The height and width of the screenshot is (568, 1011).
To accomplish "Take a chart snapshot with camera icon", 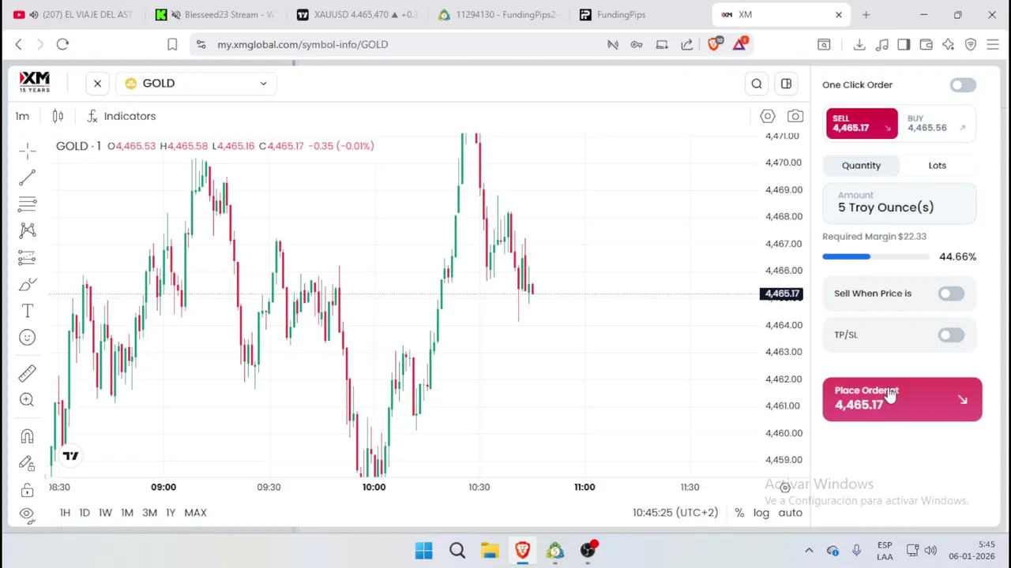I will click(x=795, y=116).
